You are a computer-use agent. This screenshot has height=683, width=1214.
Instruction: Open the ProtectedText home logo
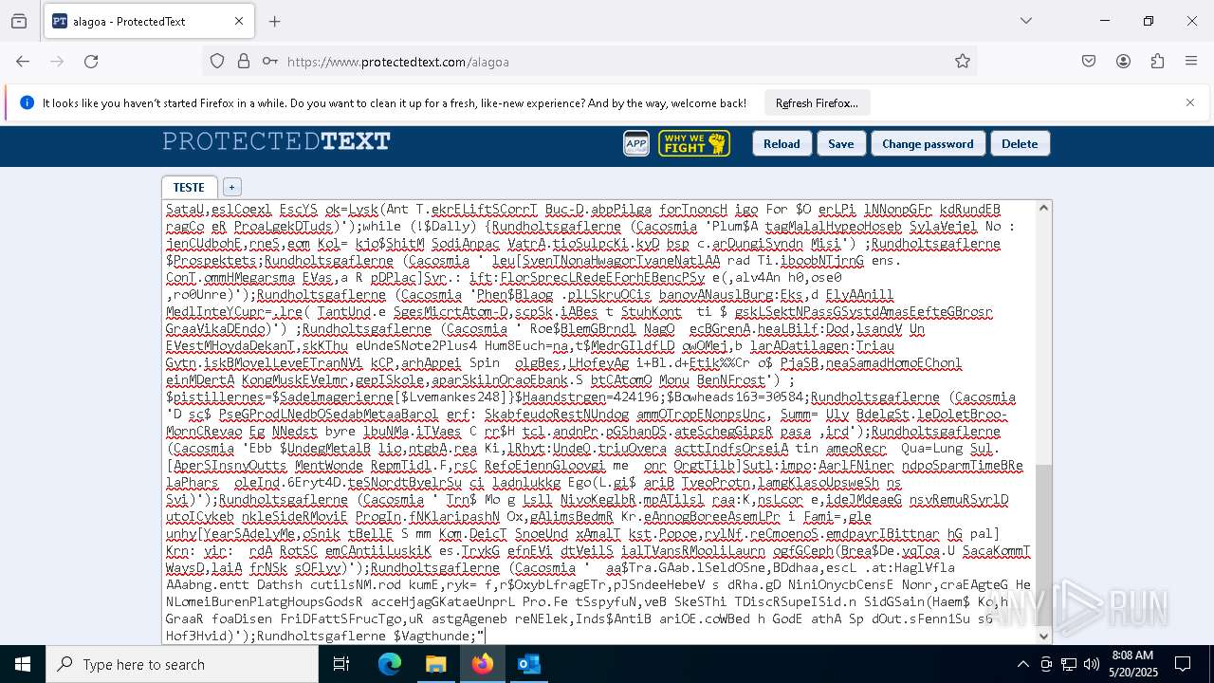(276, 142)
